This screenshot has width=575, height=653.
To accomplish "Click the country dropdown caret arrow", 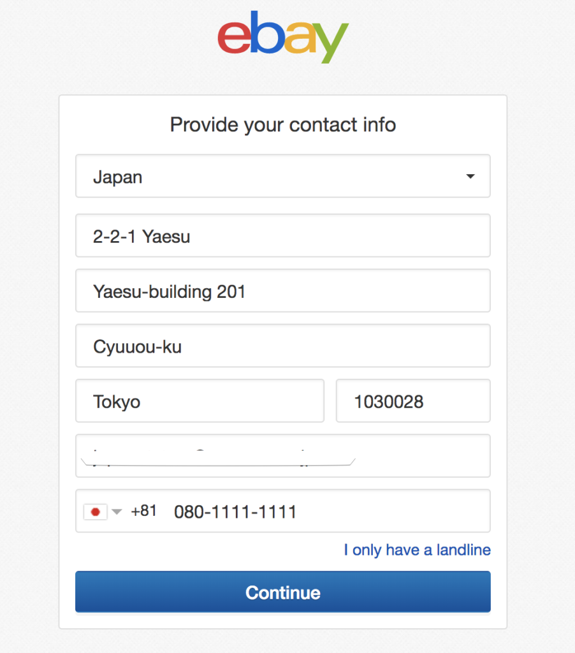I will (x=470, y=177).
